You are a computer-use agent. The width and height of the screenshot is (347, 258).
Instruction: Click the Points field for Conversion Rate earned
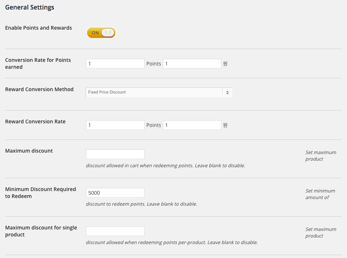(115, 64)
